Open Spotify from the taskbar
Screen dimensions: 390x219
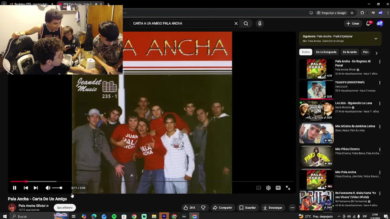(114, 216)
